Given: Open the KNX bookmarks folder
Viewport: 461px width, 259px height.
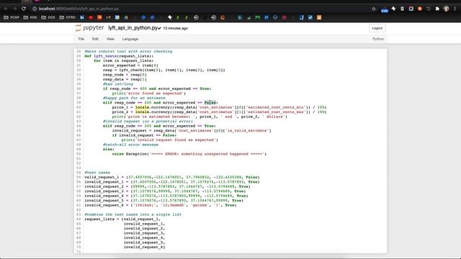Looking at the screenshot, I should 30,17.
